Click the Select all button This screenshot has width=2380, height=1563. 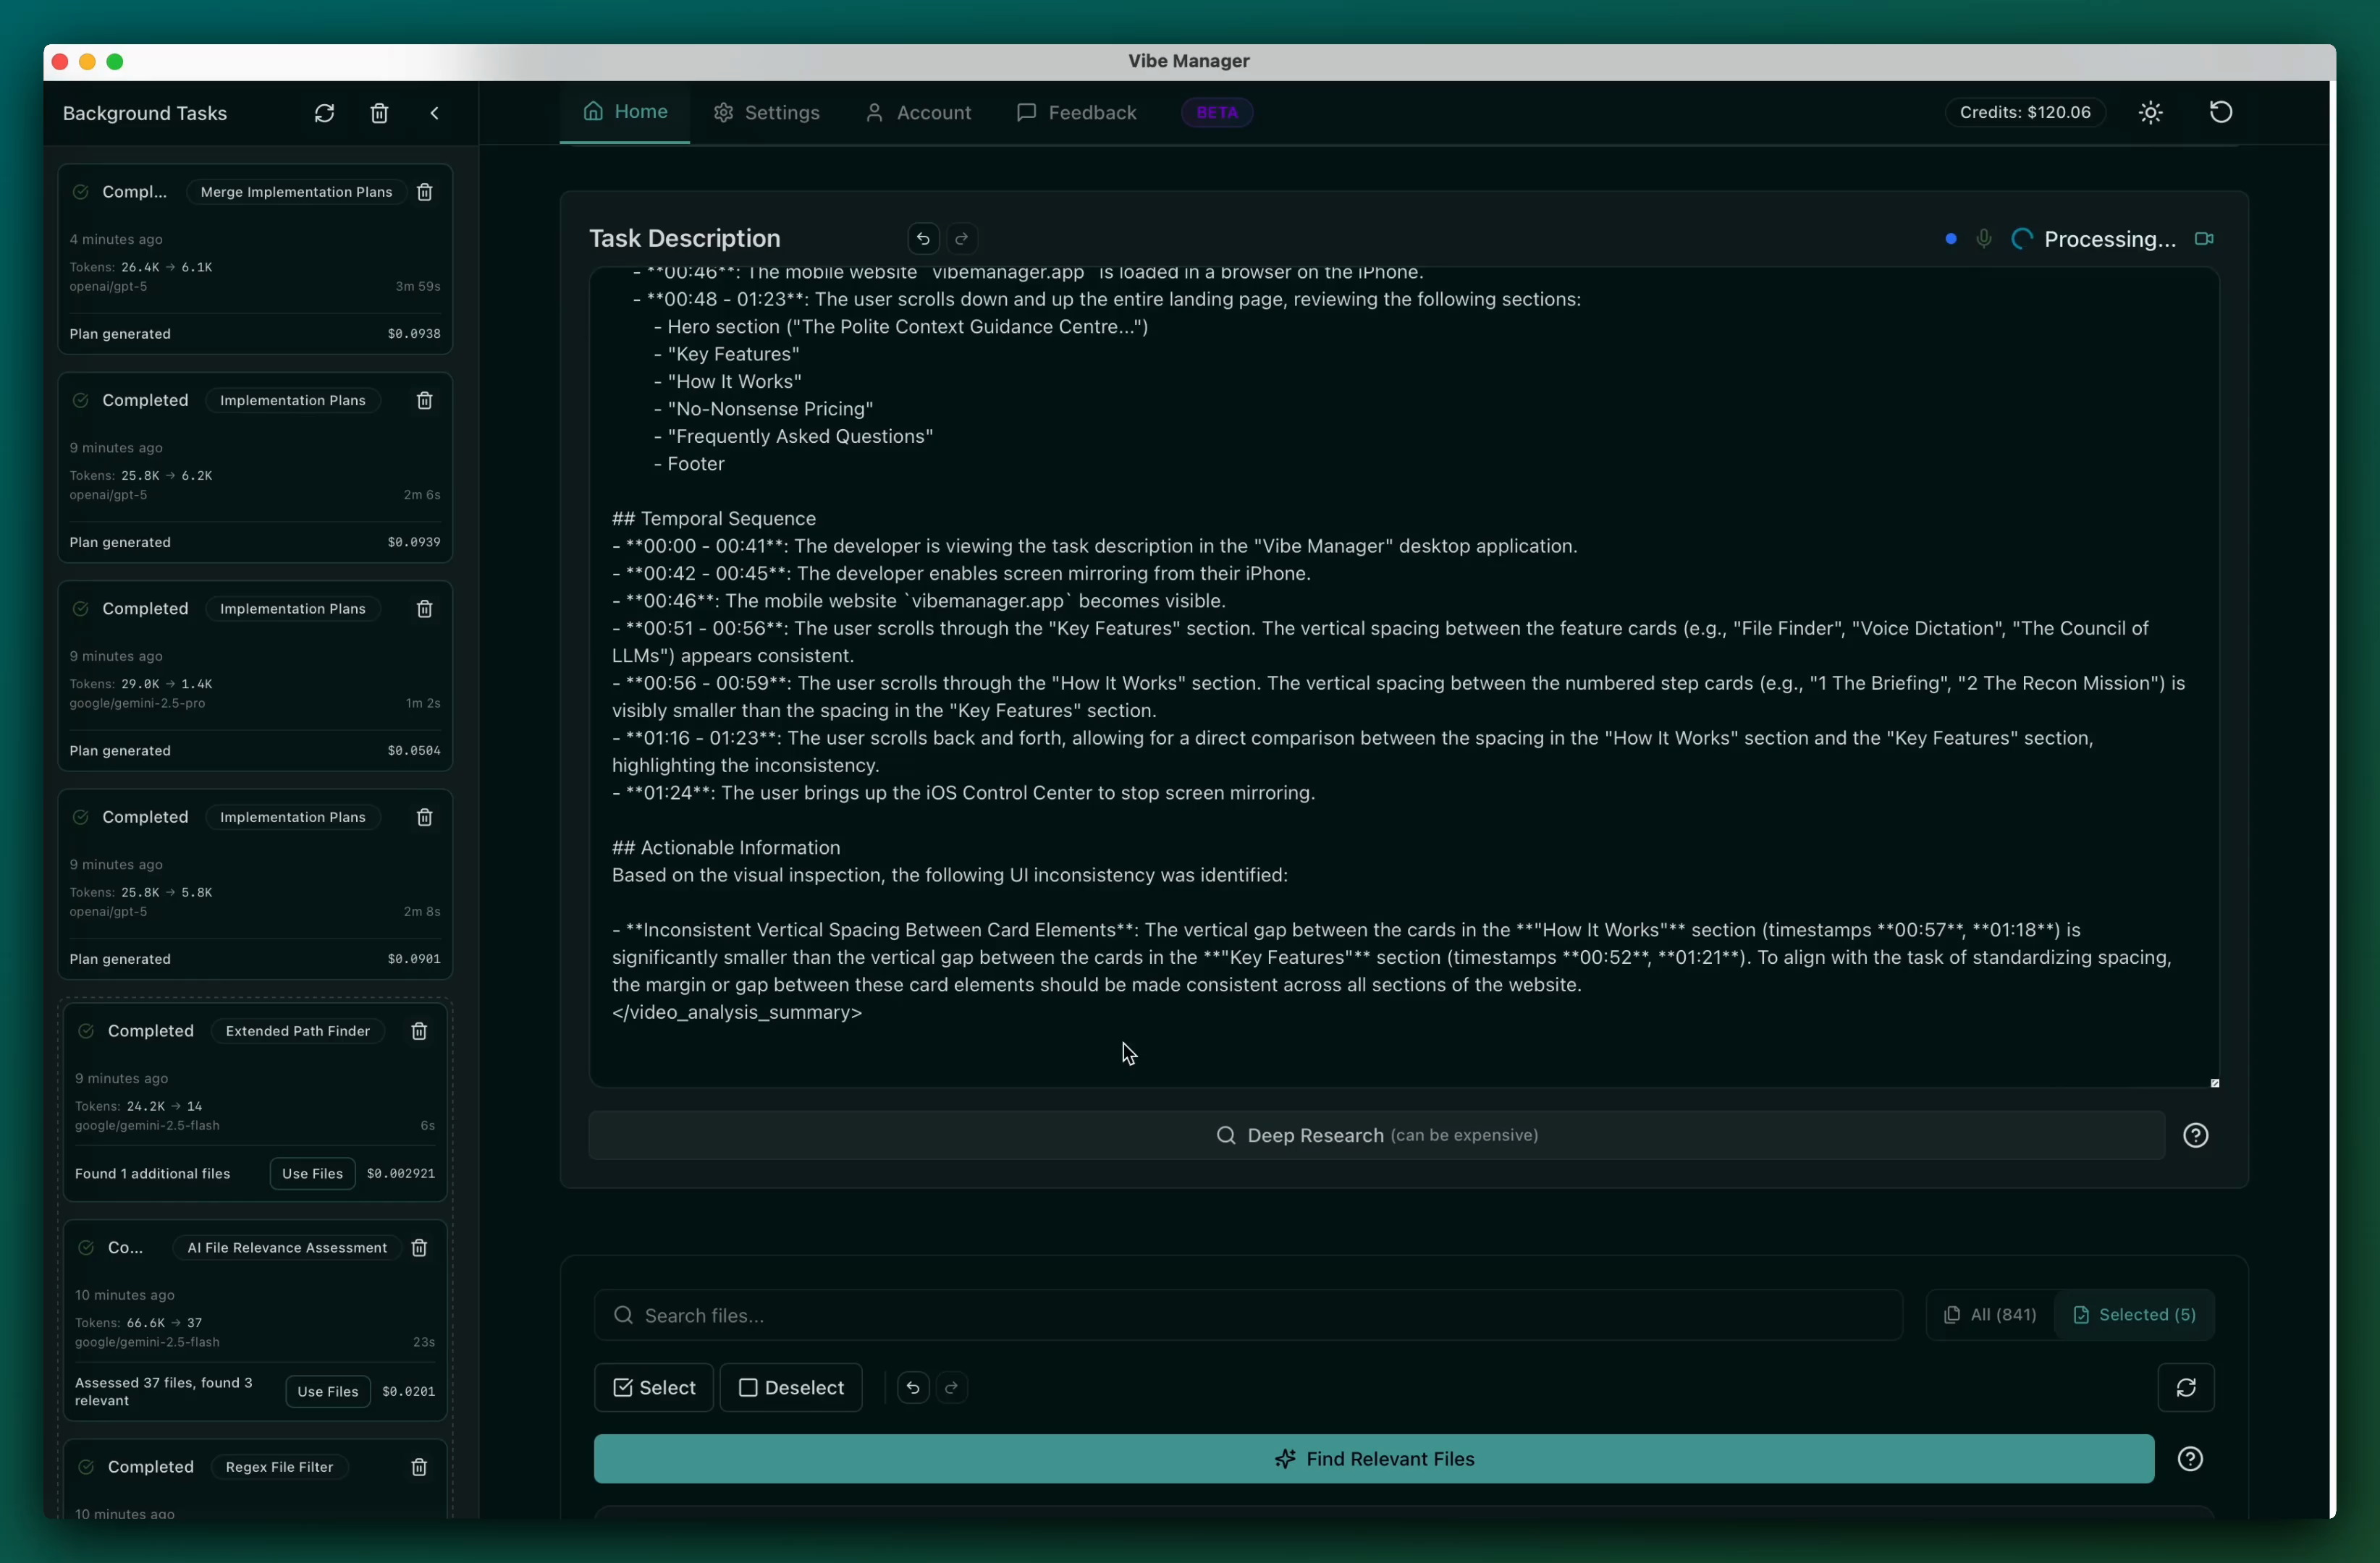[654, 1388]
